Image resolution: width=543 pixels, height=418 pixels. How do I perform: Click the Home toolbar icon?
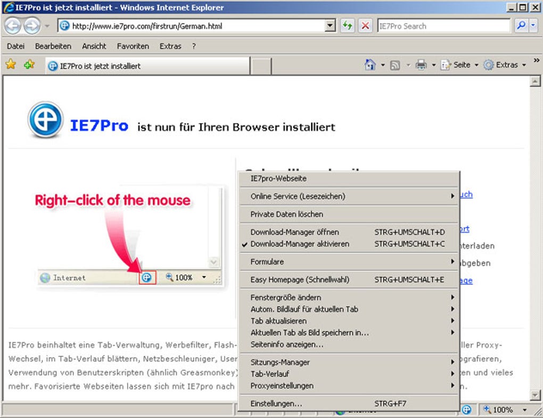(x=370, y=65)
